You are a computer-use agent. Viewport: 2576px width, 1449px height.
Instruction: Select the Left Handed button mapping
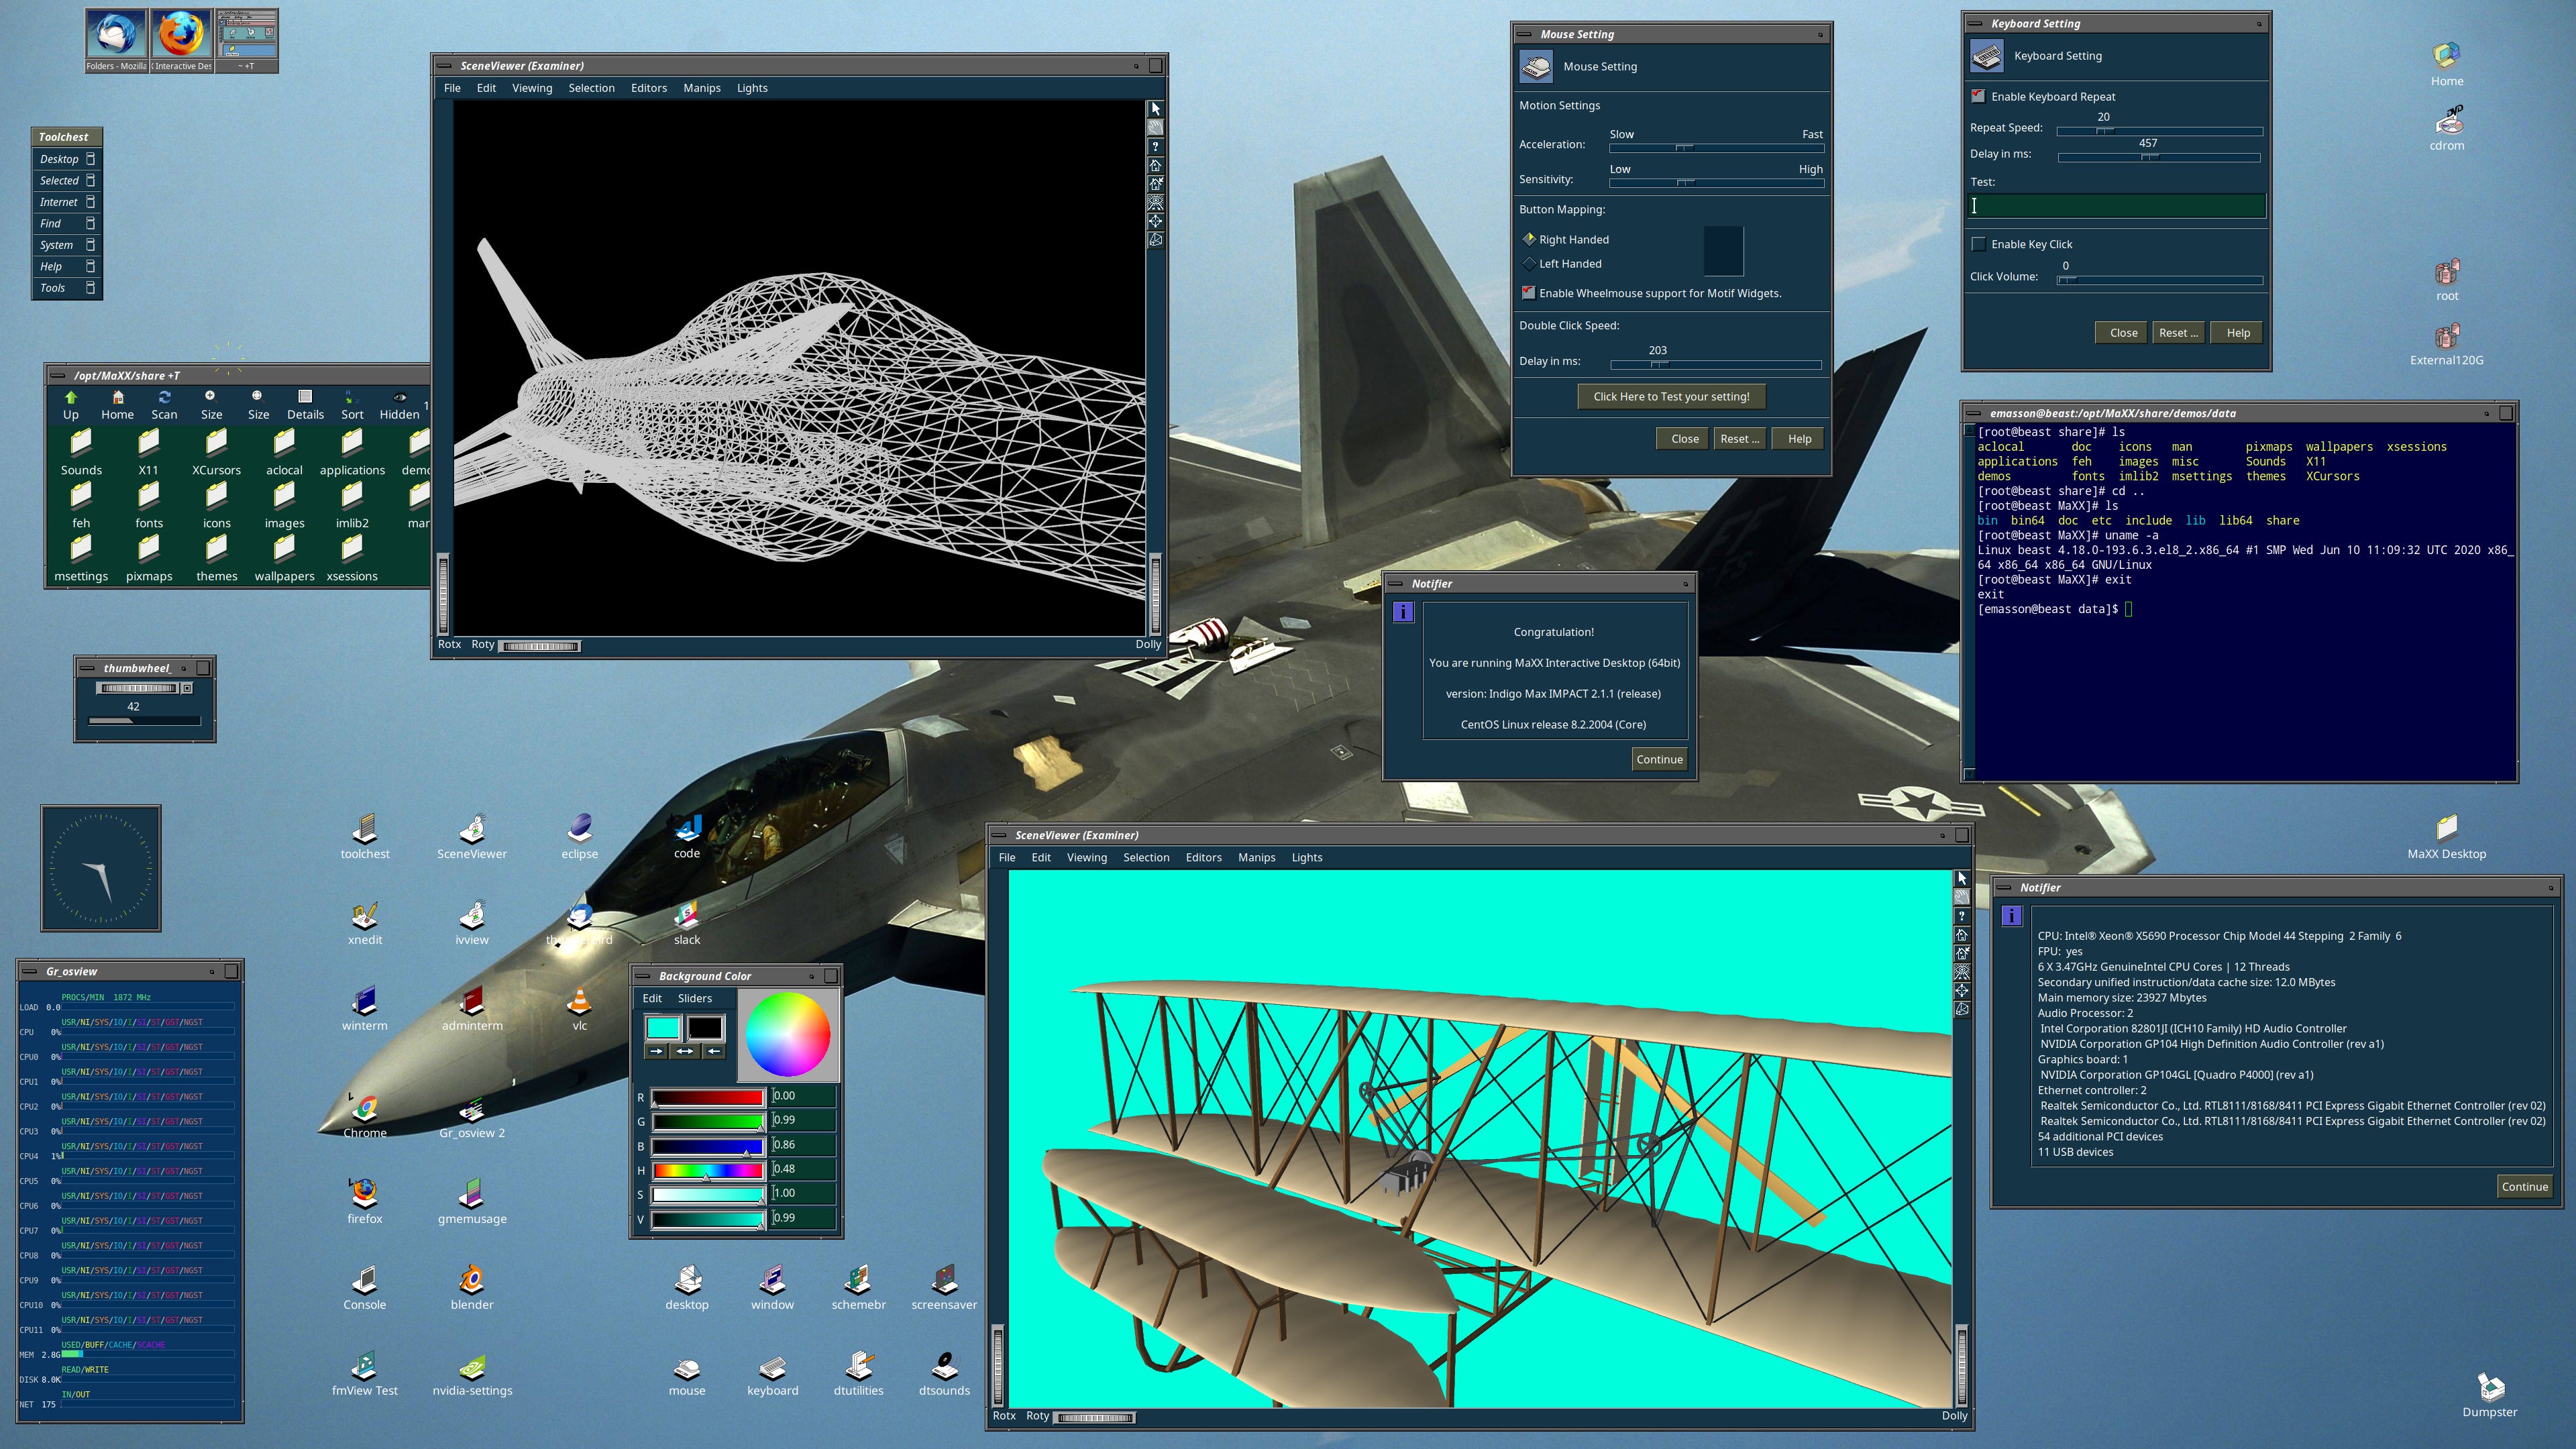(x=1530, y=263)
